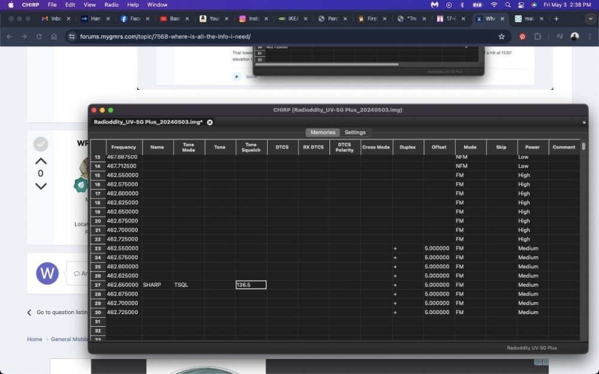Select the TSQL tone mode cell
Viewport: 599px width, 374px height.
pyautogui.click(x=189, y=285)
